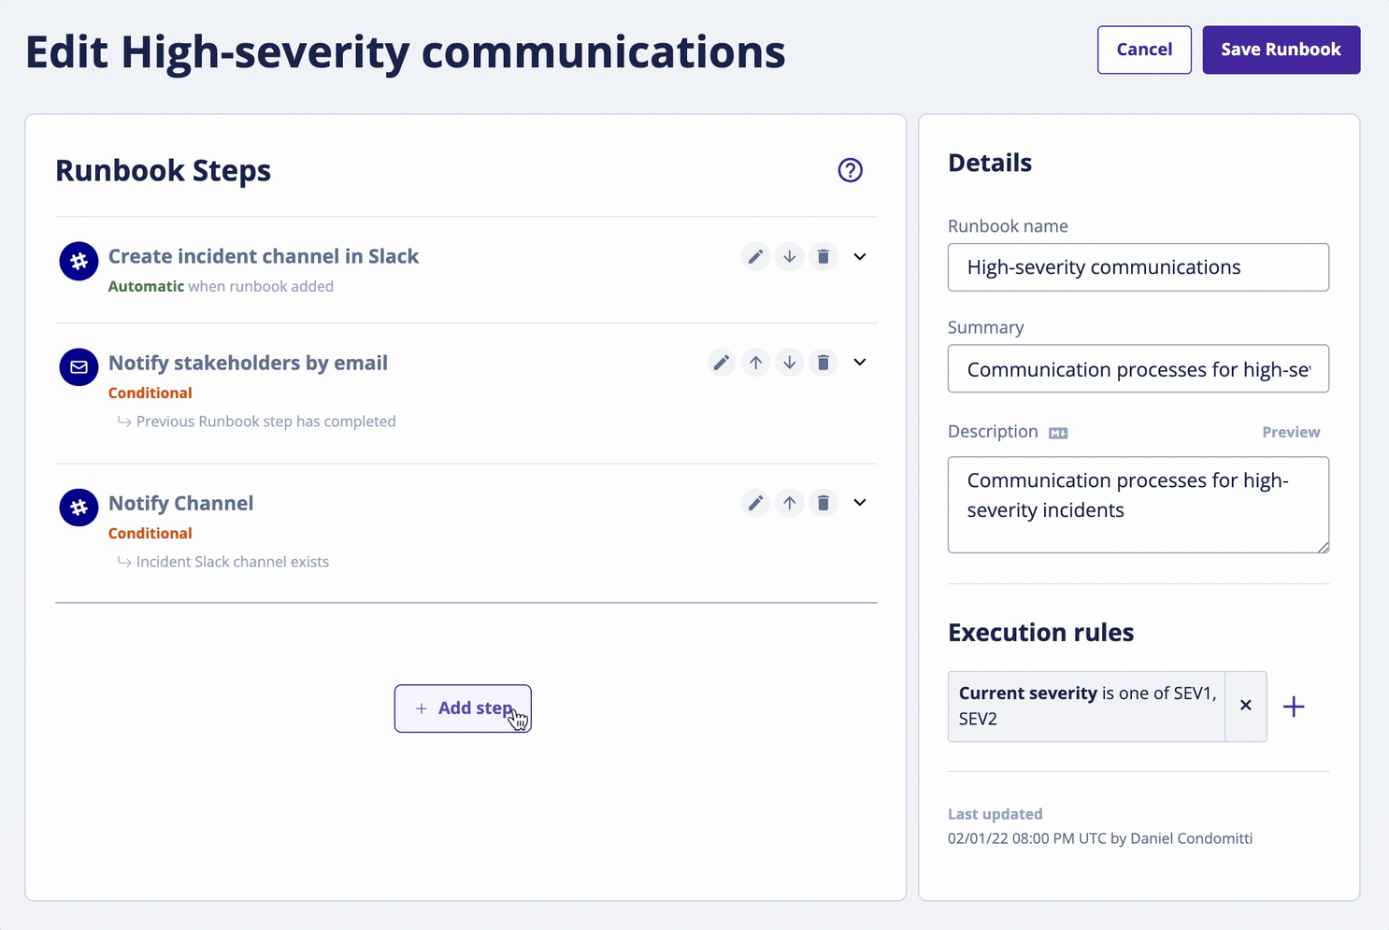The width and height of the screenshot is (1389, 930).
Task: Move Notify stakeholders by email step down
Action: click(x=790, y=363)
